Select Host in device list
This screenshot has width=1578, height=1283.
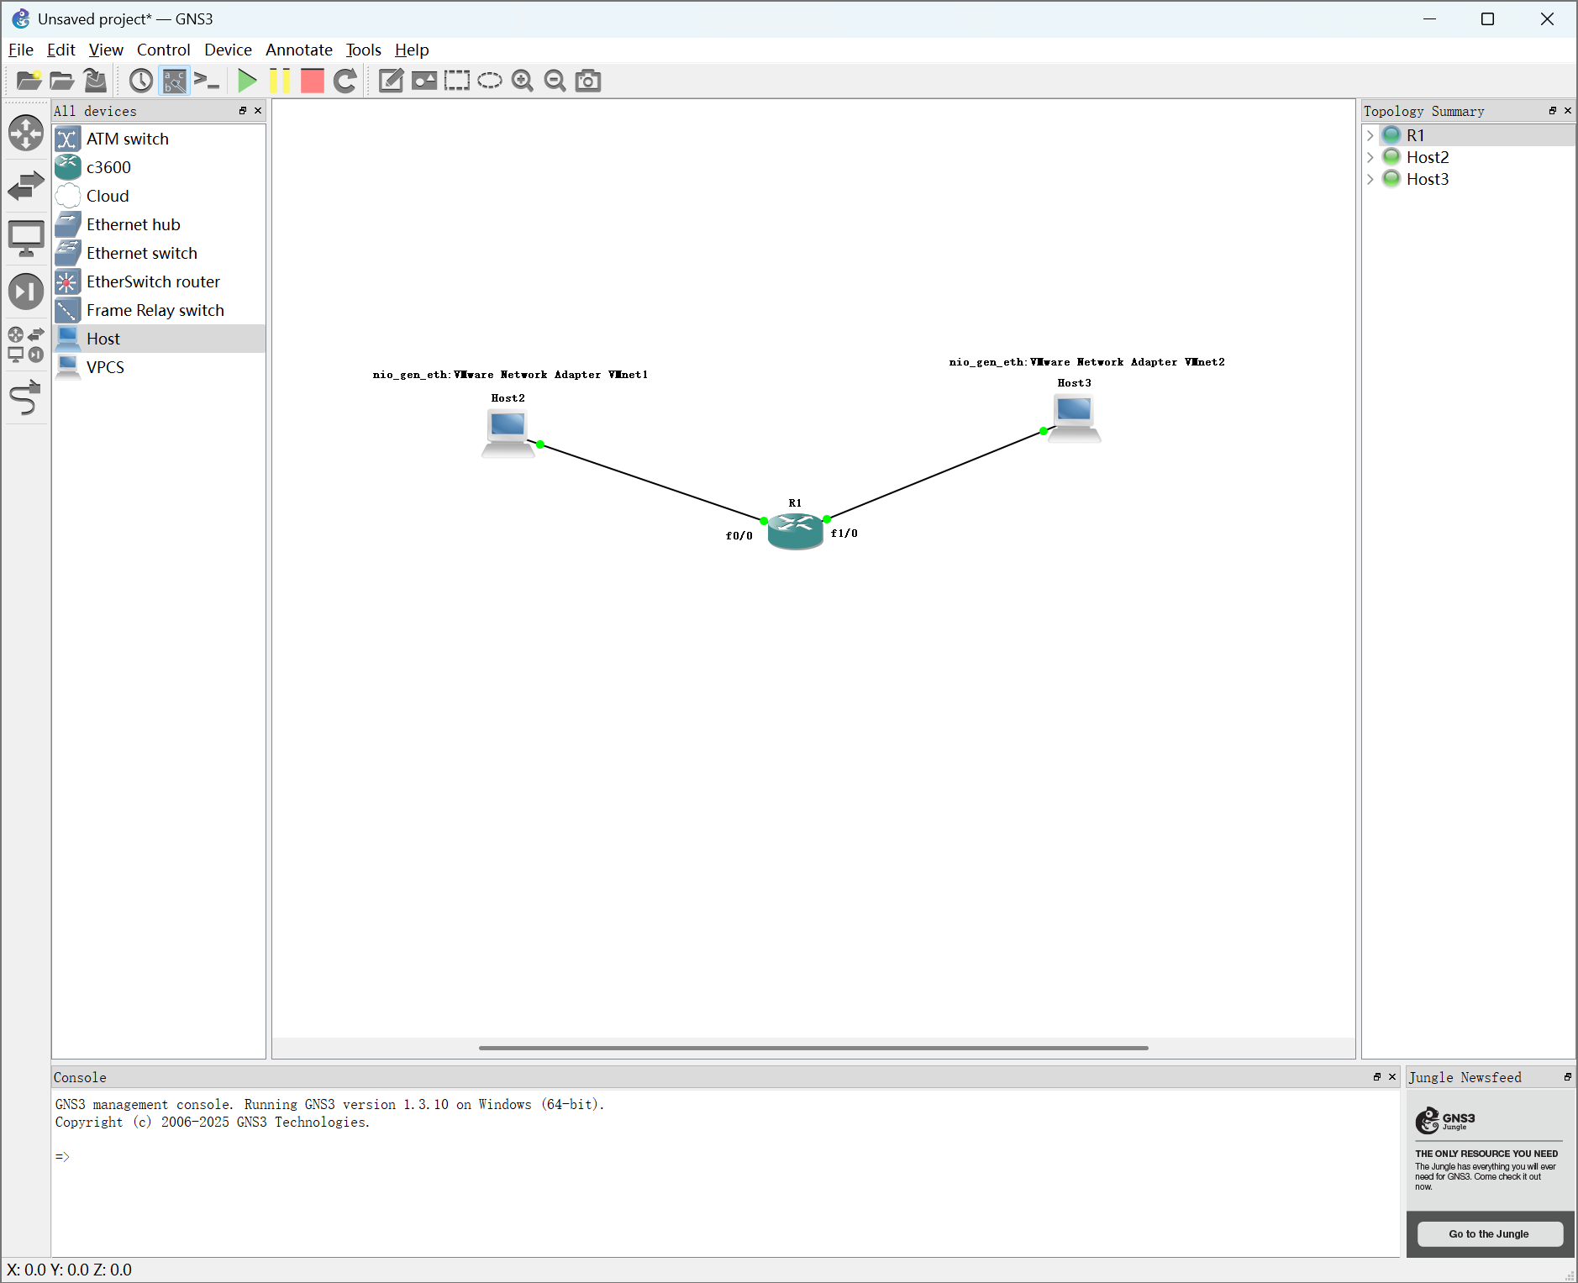pyautogui.click(x=159, y=339)
